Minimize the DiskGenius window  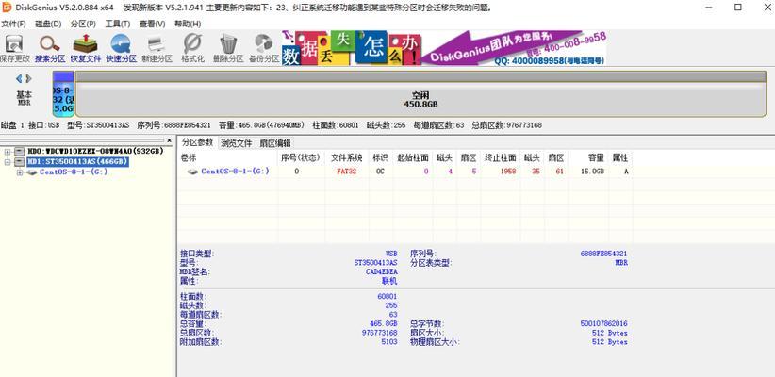708,8
